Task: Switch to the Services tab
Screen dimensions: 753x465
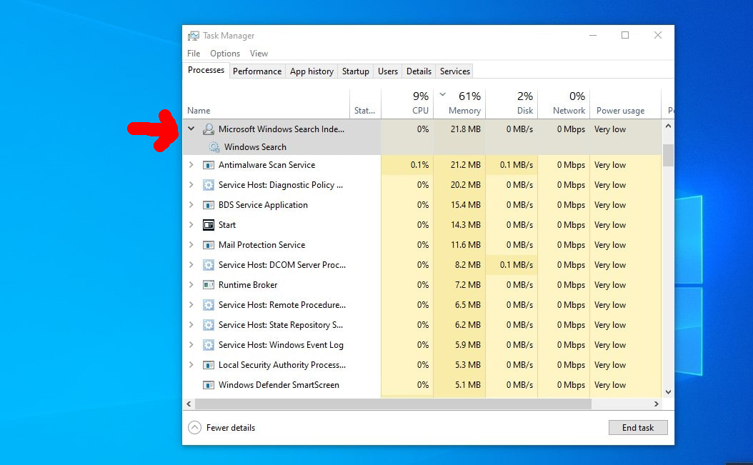Action: point(455,71)
